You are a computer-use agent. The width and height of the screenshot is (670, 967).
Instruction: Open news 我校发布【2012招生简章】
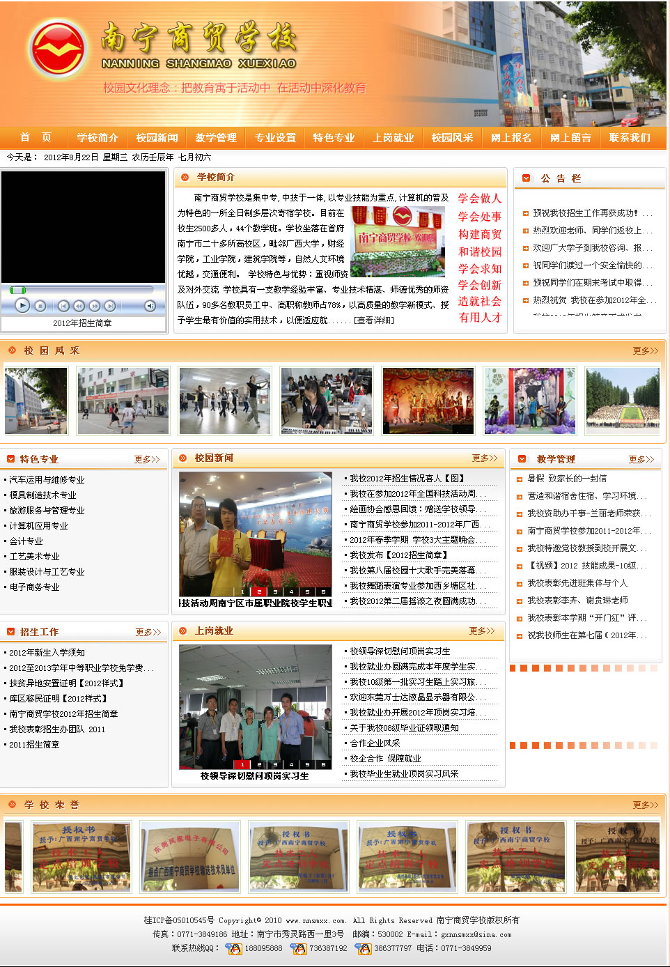coord(398,555)
